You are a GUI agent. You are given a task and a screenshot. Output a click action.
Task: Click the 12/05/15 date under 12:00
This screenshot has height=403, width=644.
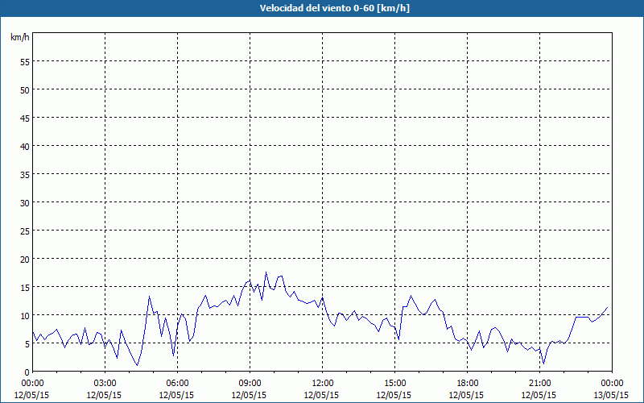pos(321,395)
